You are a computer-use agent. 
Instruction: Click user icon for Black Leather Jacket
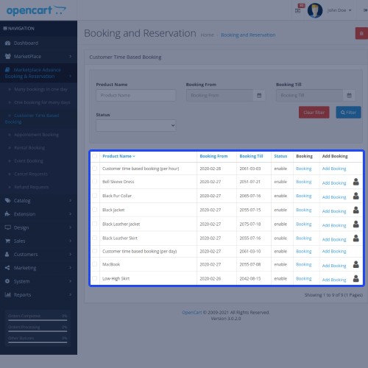point(356,224)
